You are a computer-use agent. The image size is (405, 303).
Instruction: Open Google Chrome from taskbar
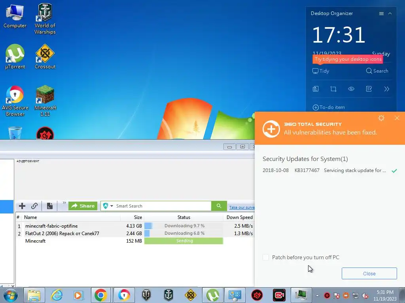coord(101,295)
